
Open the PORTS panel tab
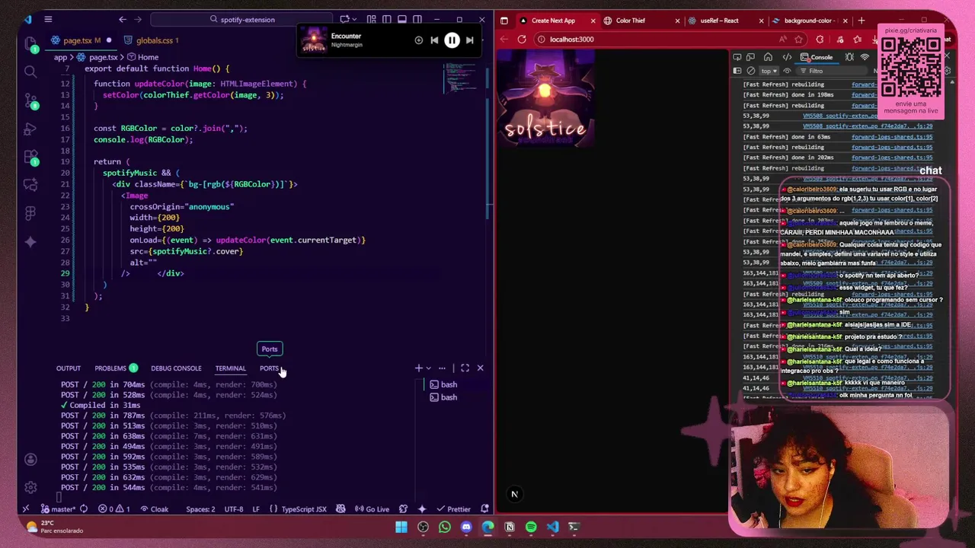coord(269,368)
